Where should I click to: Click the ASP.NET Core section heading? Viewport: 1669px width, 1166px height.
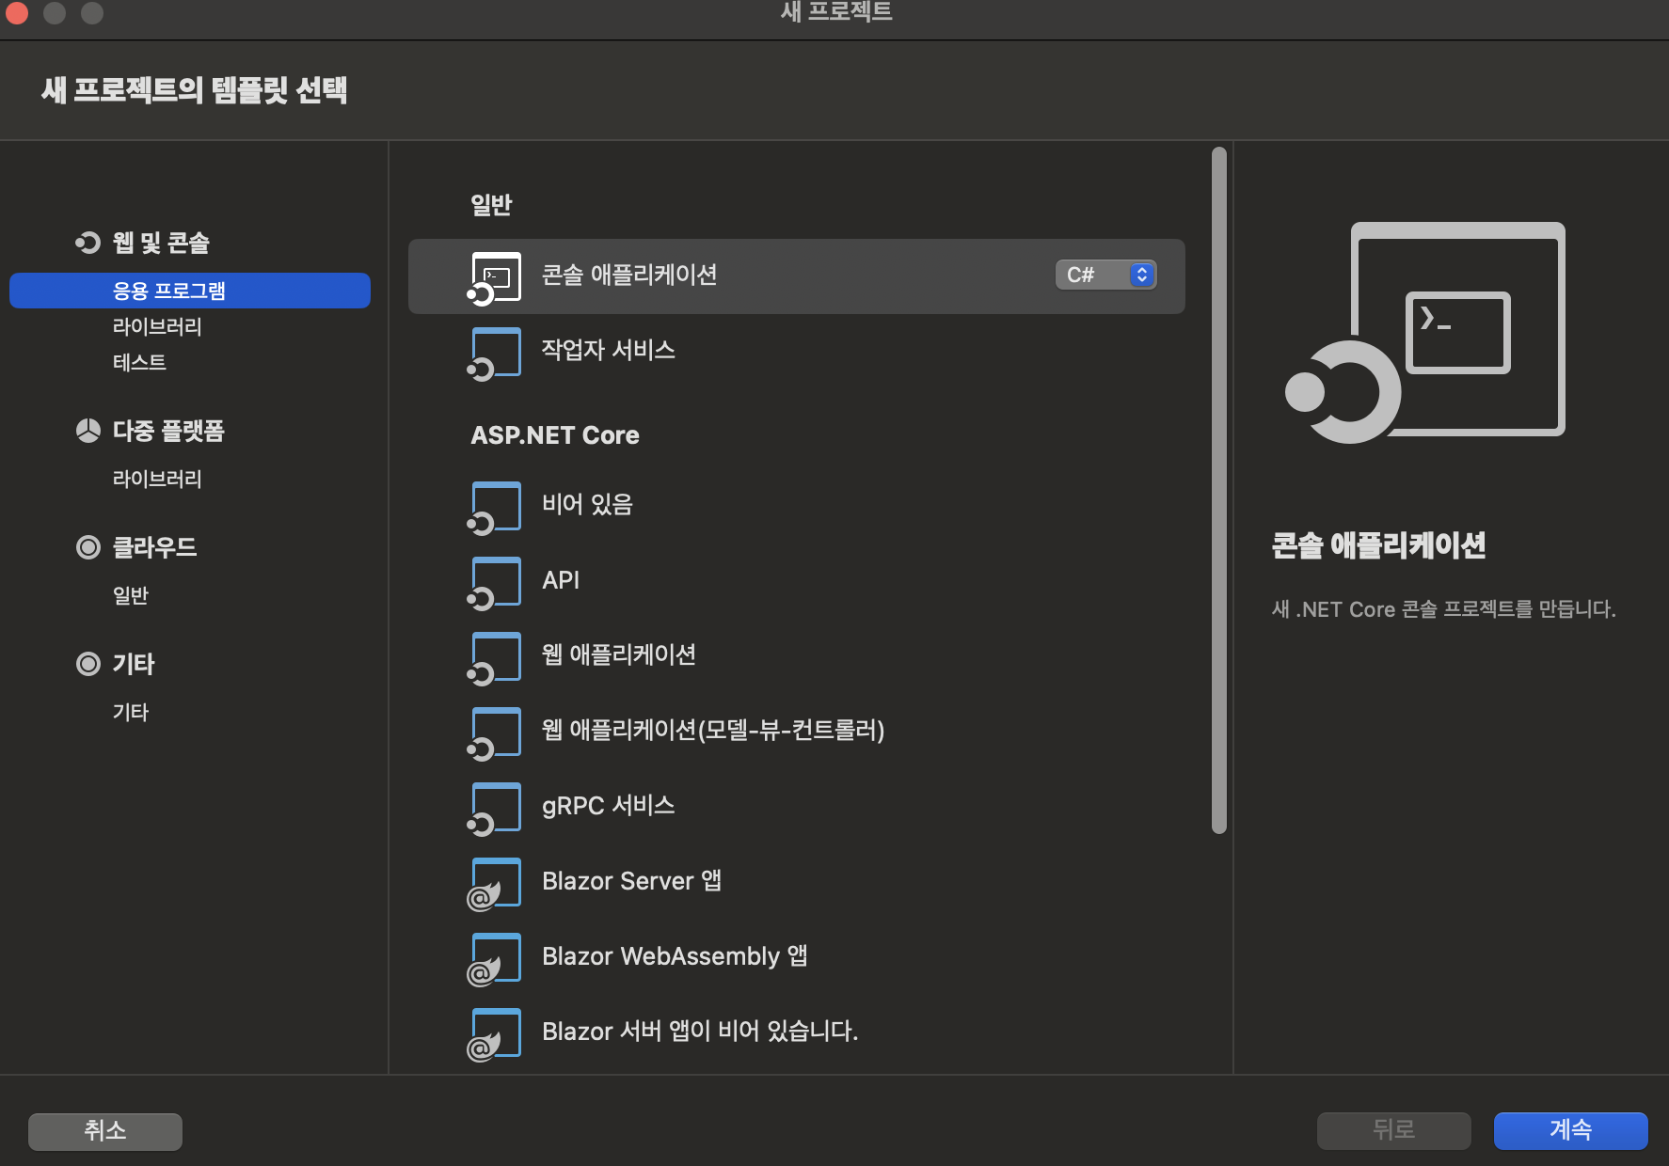(555, 435)
